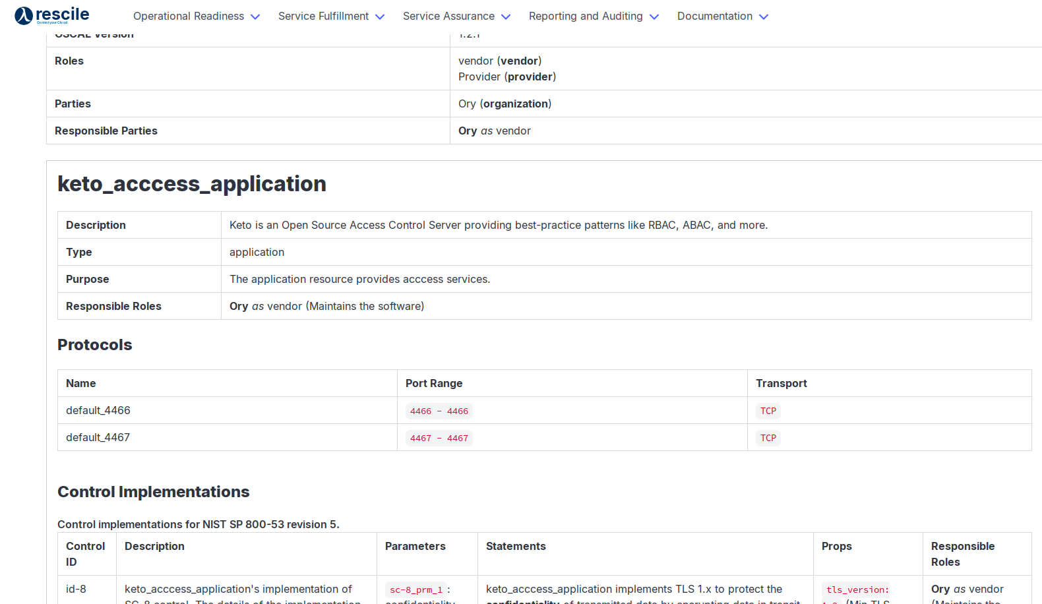The image size is (1042, 604).
Task: Open the Reporting and Auditing menu
Action: coord(586,16)
